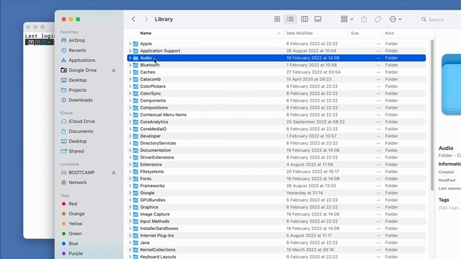Expand the Caches folder
Viewport: 461px width, 259px height.
click(x=130, y=72)
